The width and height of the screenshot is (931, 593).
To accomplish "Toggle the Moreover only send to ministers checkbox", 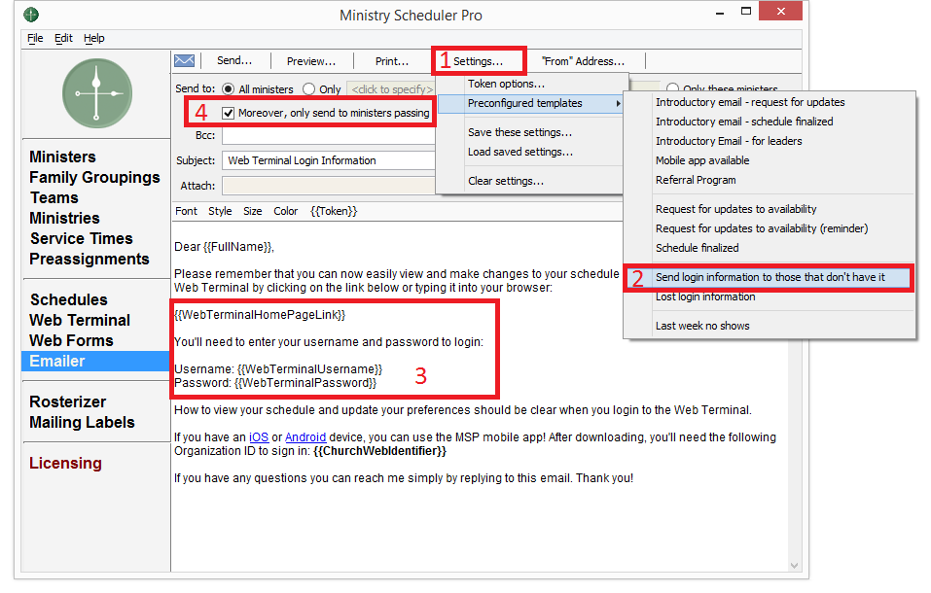I will click(229, 113).
